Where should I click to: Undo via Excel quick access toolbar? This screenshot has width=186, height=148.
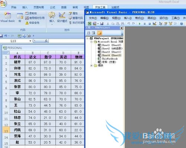click(x=6, y=36)
